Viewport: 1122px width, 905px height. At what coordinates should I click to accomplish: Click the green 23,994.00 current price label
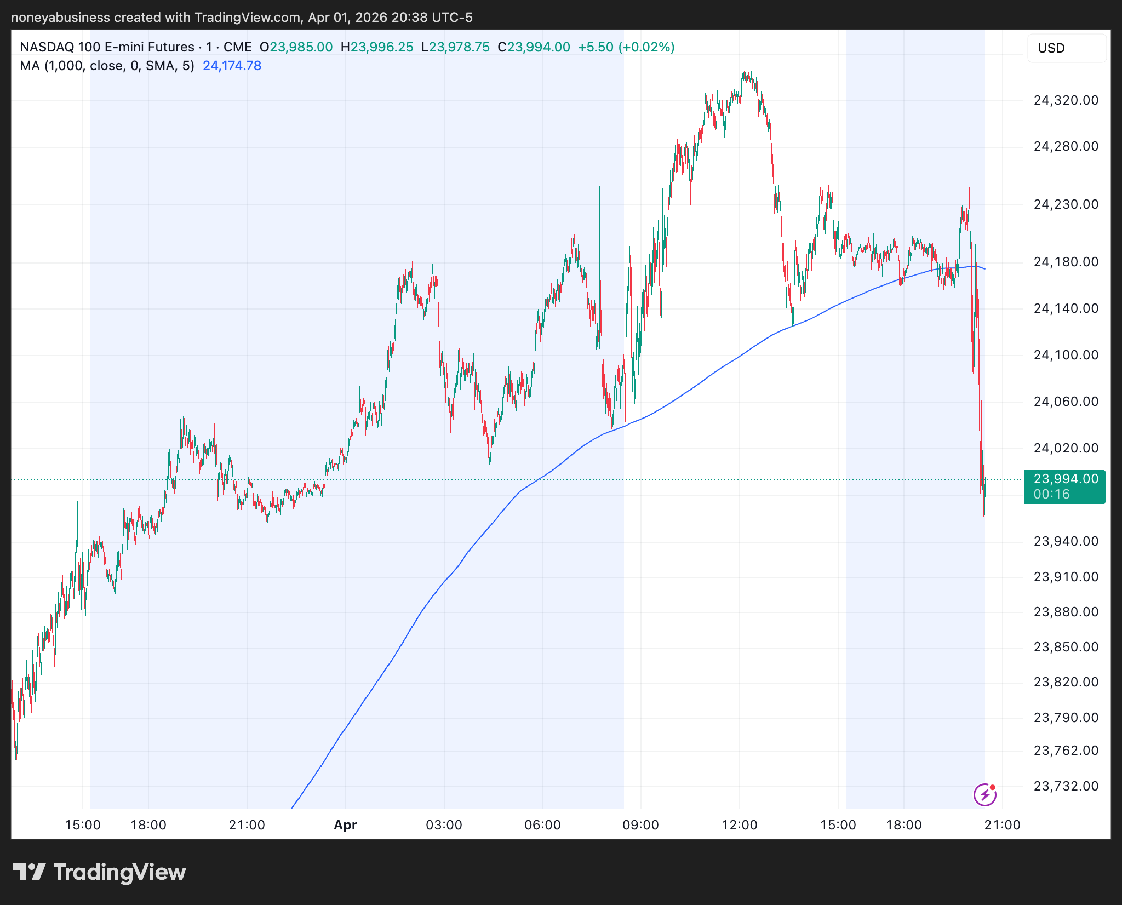click(x=1064, y=479)
